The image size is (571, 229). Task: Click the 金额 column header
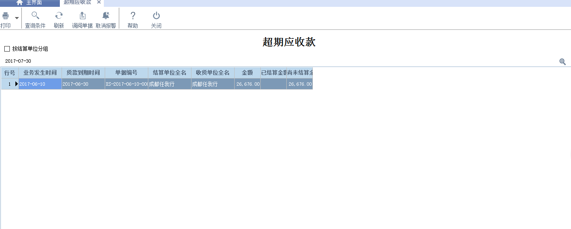click(247, 73)
